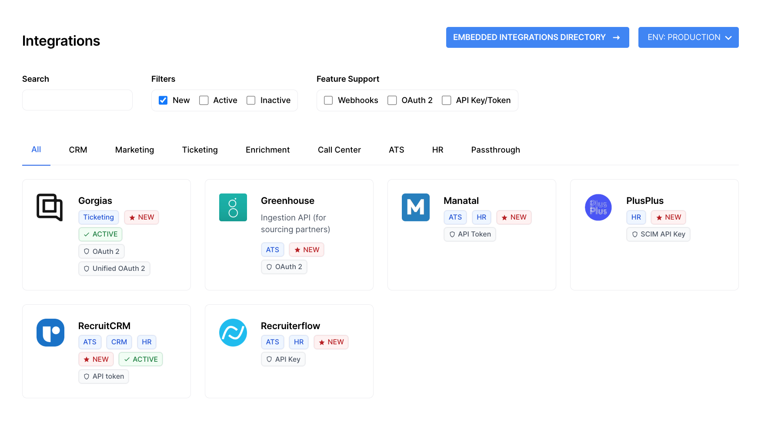Image resolution: width=768 pixels, height=440 pixels.
Task: Enable the Active filter checkbox
Action: (x=204, y=100)
